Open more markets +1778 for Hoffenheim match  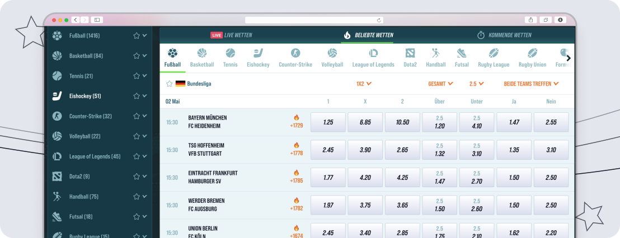pos(297,153)
